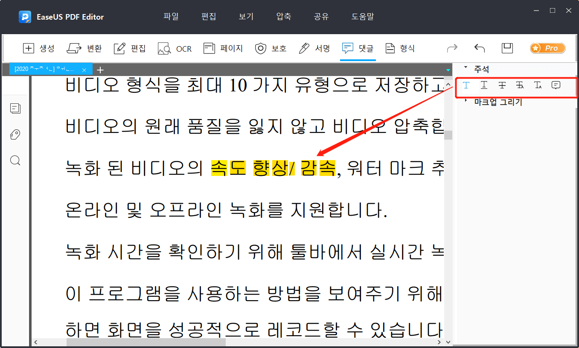Open the 보호 (Protect) tool

(x=271, y=48)
